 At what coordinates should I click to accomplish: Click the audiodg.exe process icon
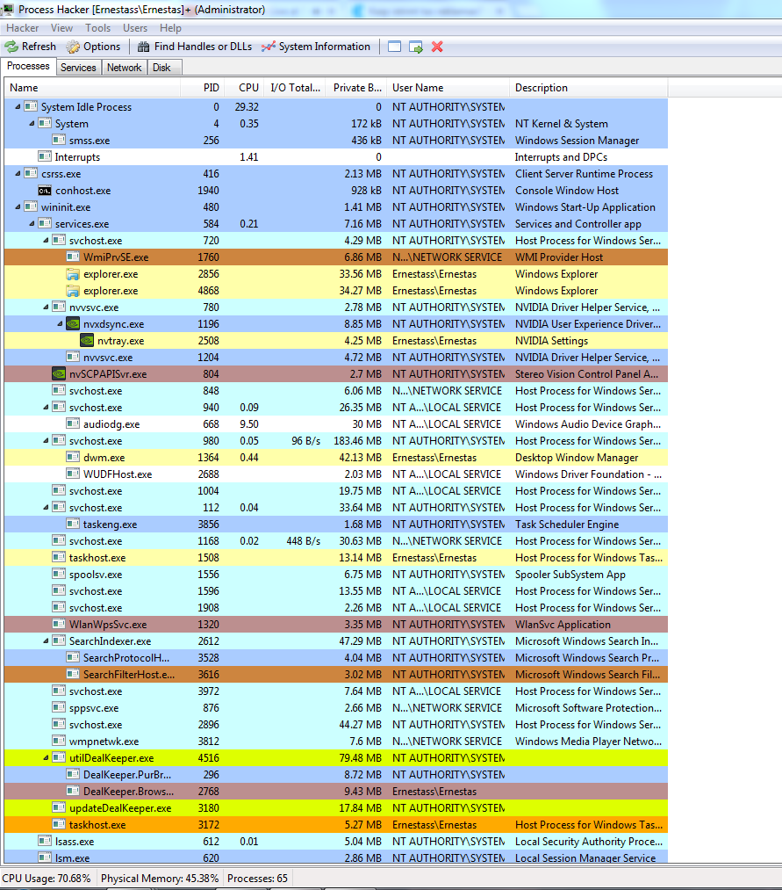point(73,424)
